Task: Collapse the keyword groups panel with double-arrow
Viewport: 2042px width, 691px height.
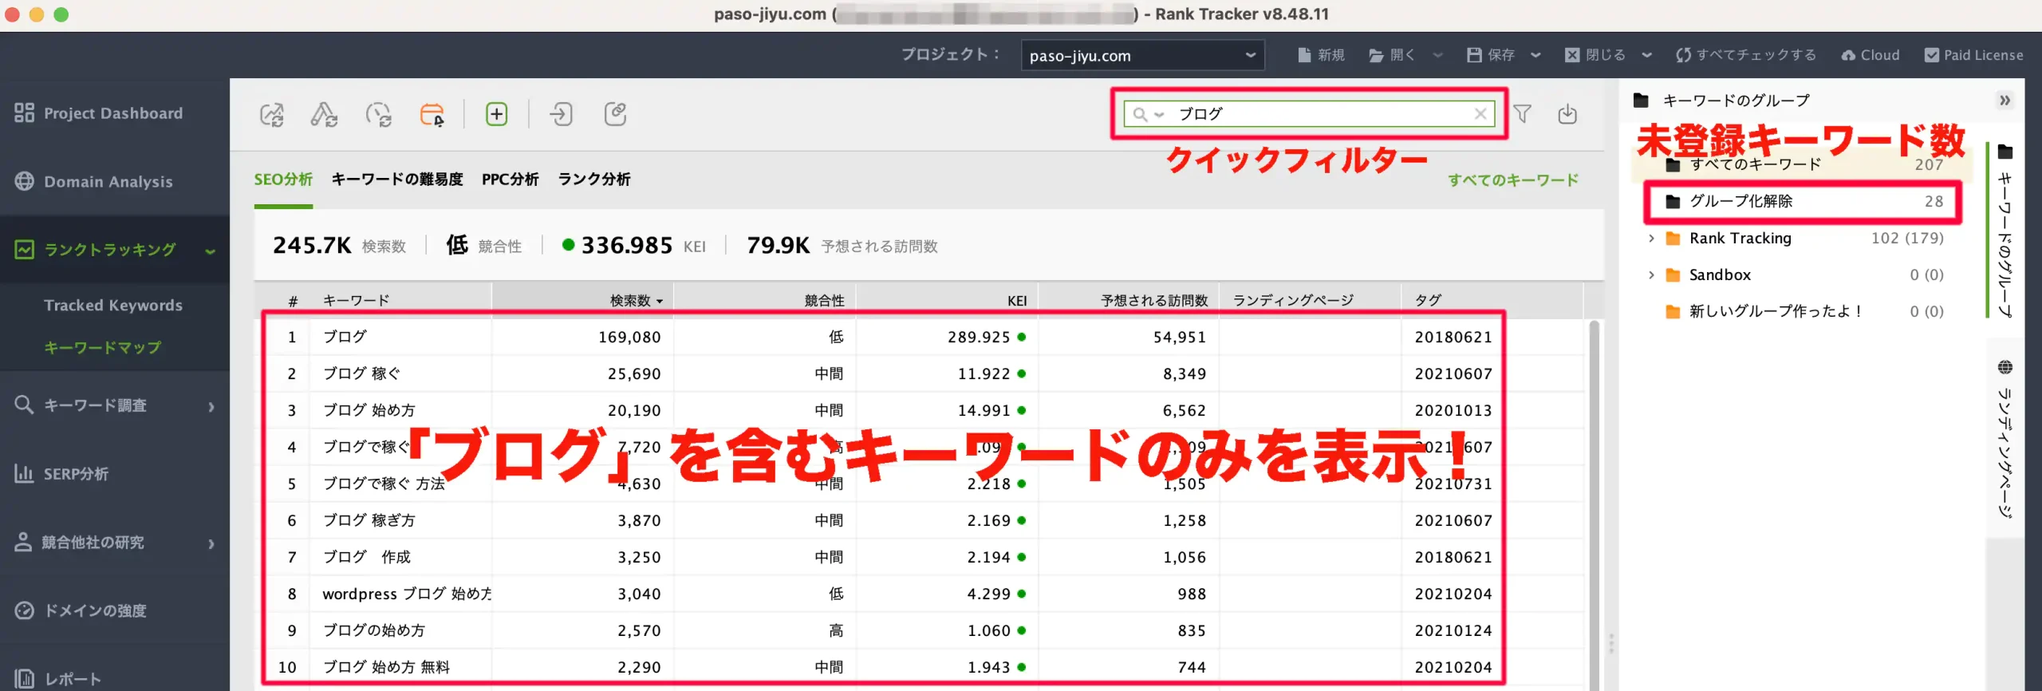Action: pos(2004,101)
